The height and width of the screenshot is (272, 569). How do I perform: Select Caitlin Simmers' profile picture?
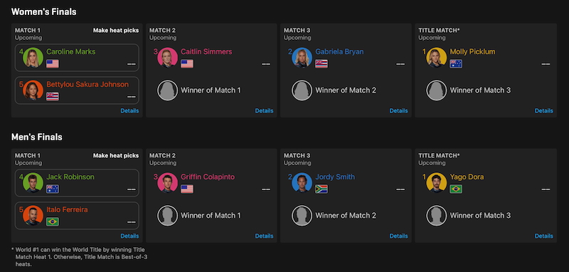tap(168, 58)
